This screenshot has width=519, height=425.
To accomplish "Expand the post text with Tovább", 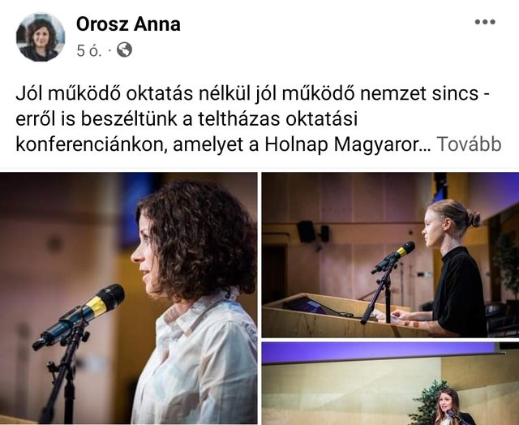I will pyautogui.click(x=469, y=144).
